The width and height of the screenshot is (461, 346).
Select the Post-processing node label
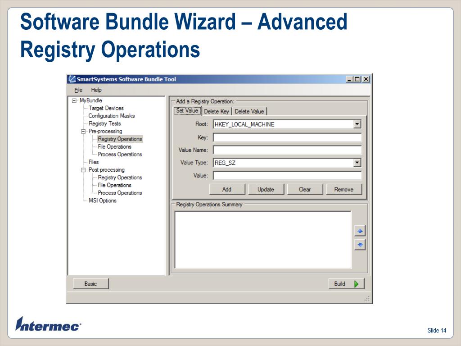(x=107, y=170)
